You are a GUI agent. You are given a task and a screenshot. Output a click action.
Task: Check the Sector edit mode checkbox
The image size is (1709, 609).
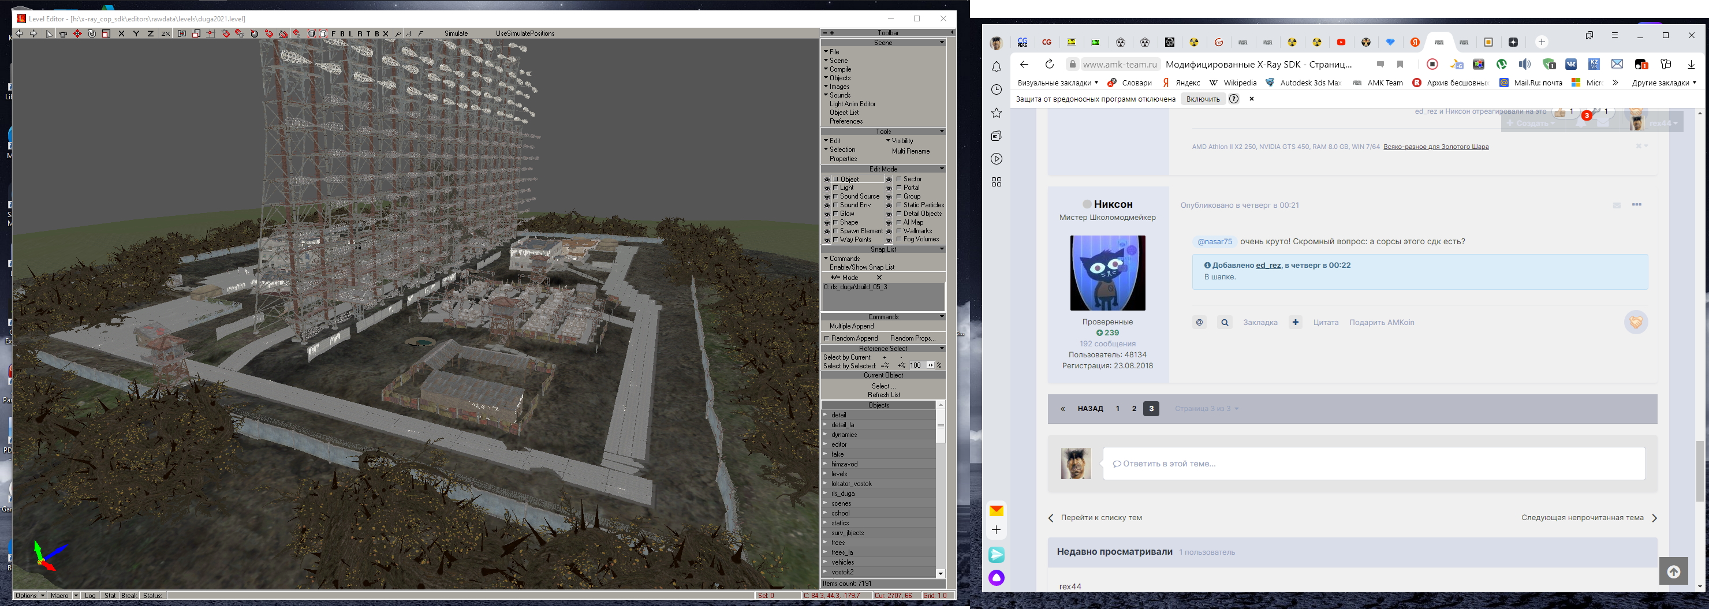899,179
